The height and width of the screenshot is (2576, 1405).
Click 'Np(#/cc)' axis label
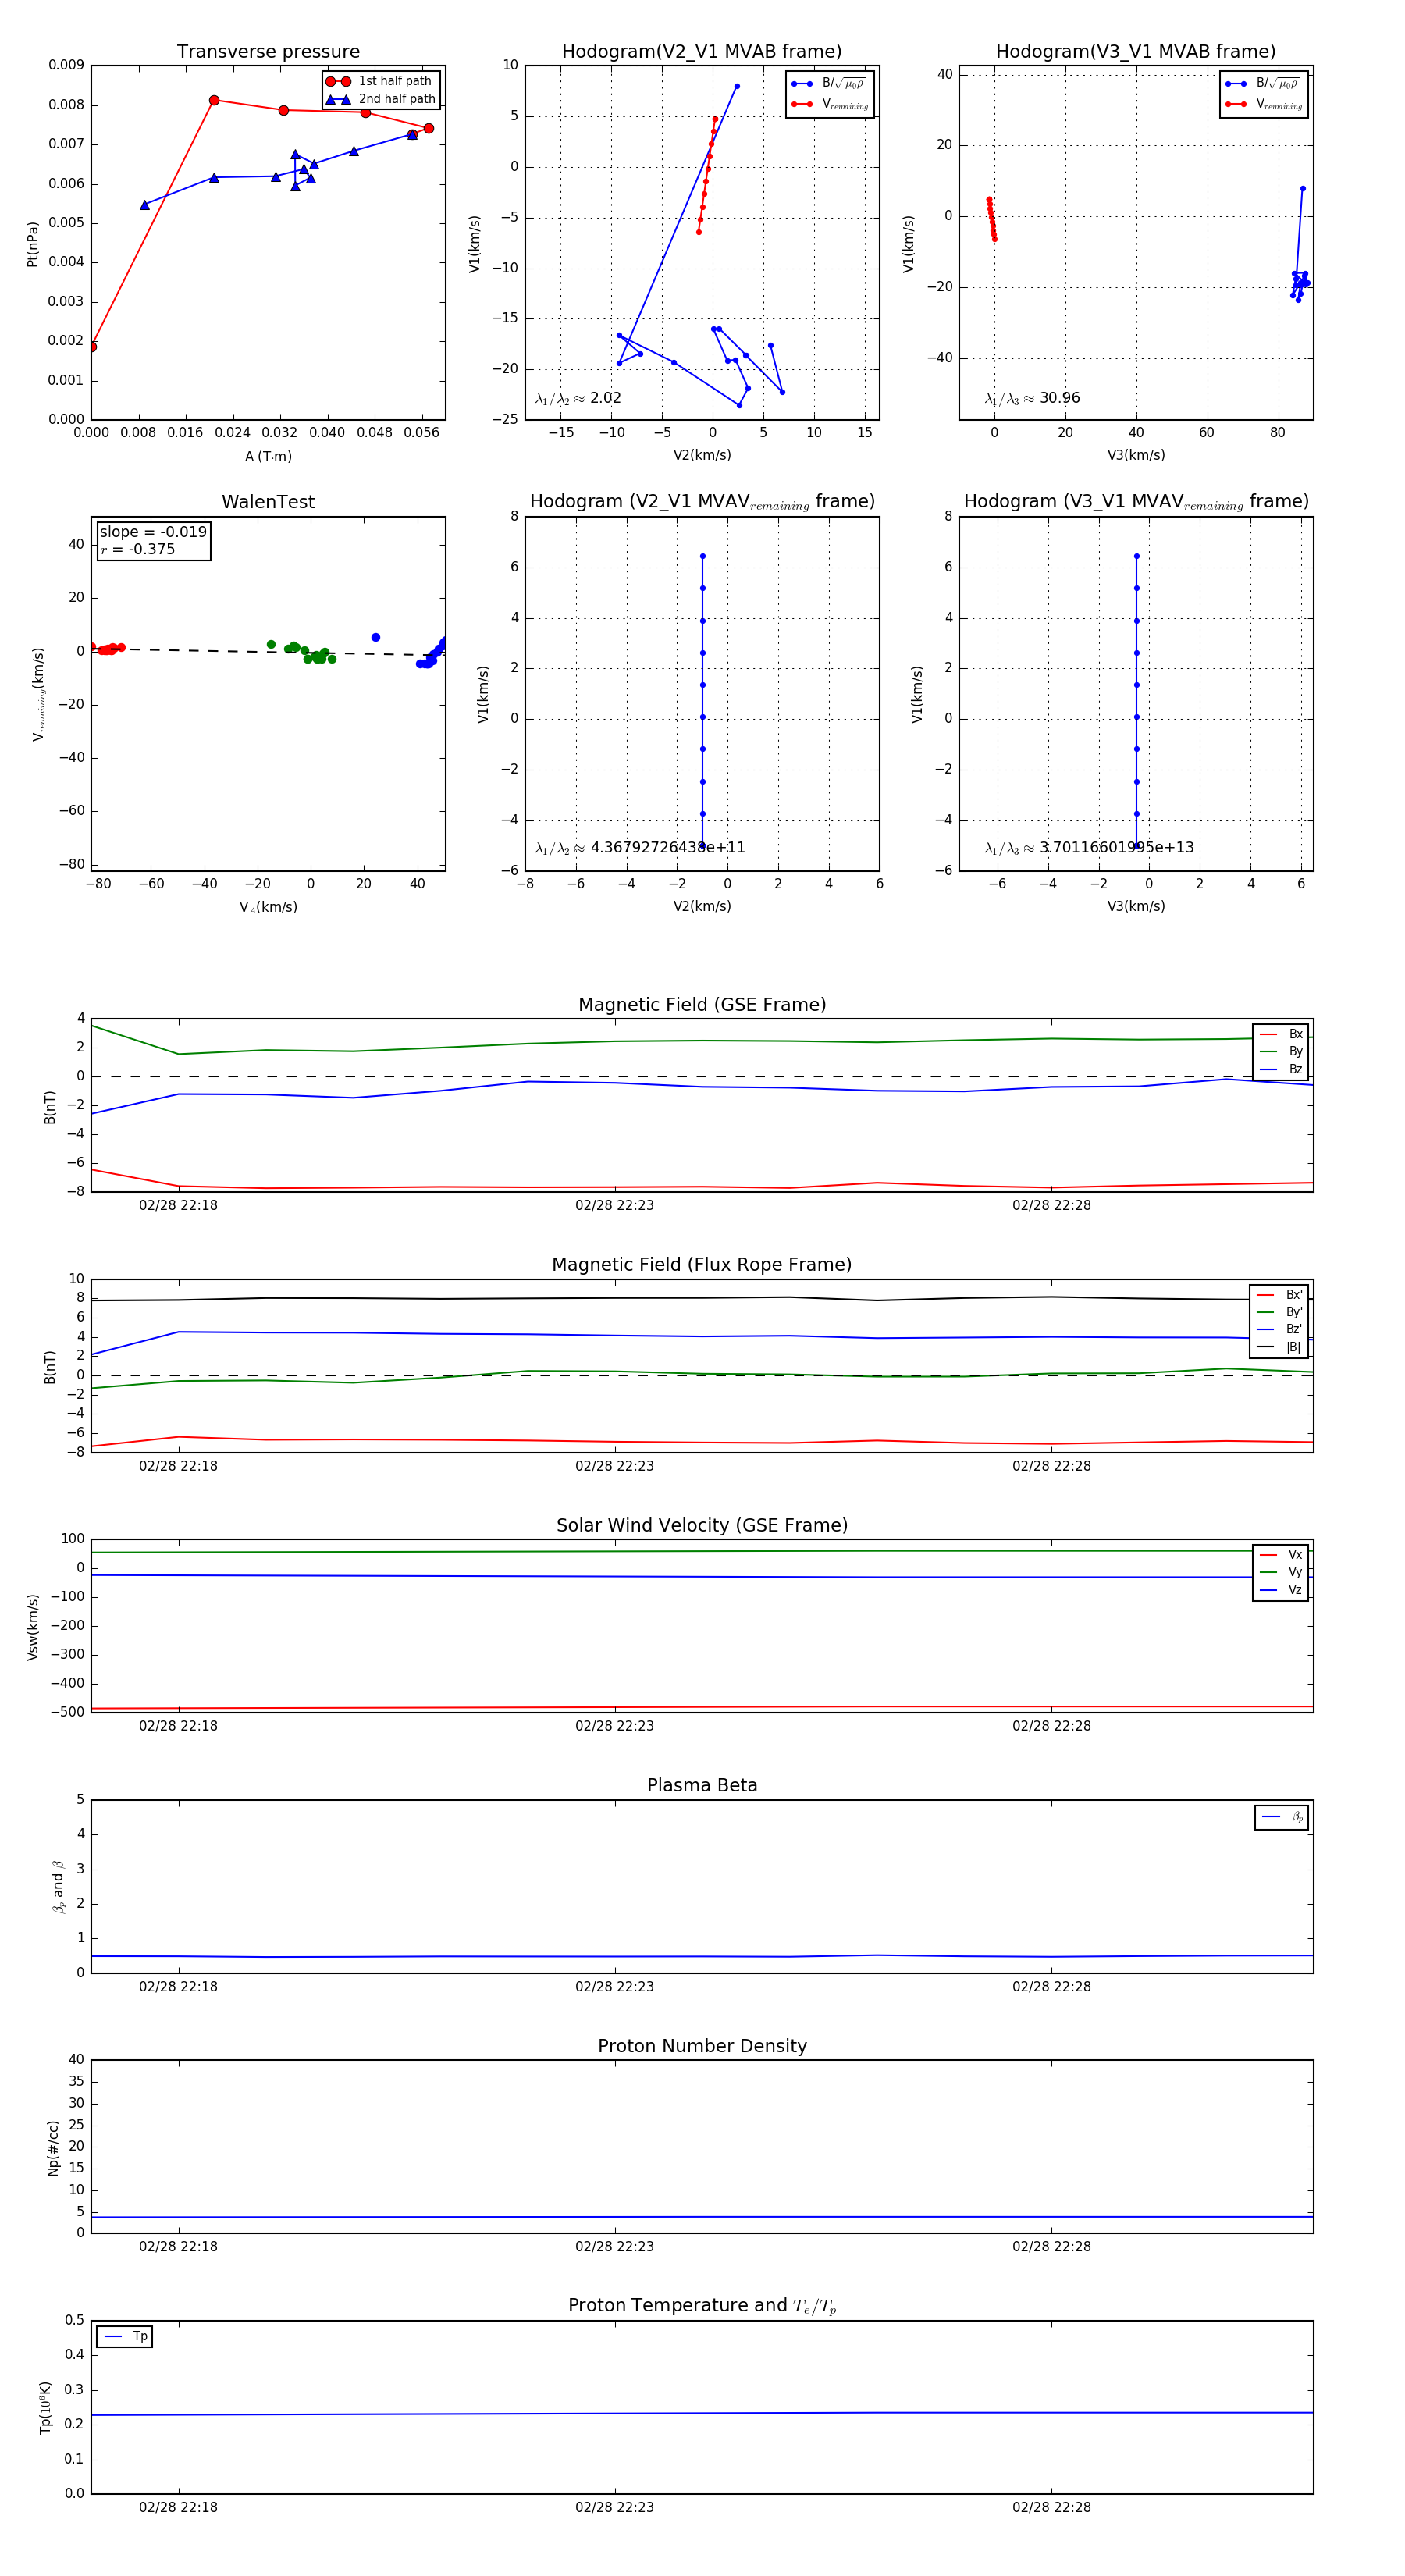[x=54, y=2148]
